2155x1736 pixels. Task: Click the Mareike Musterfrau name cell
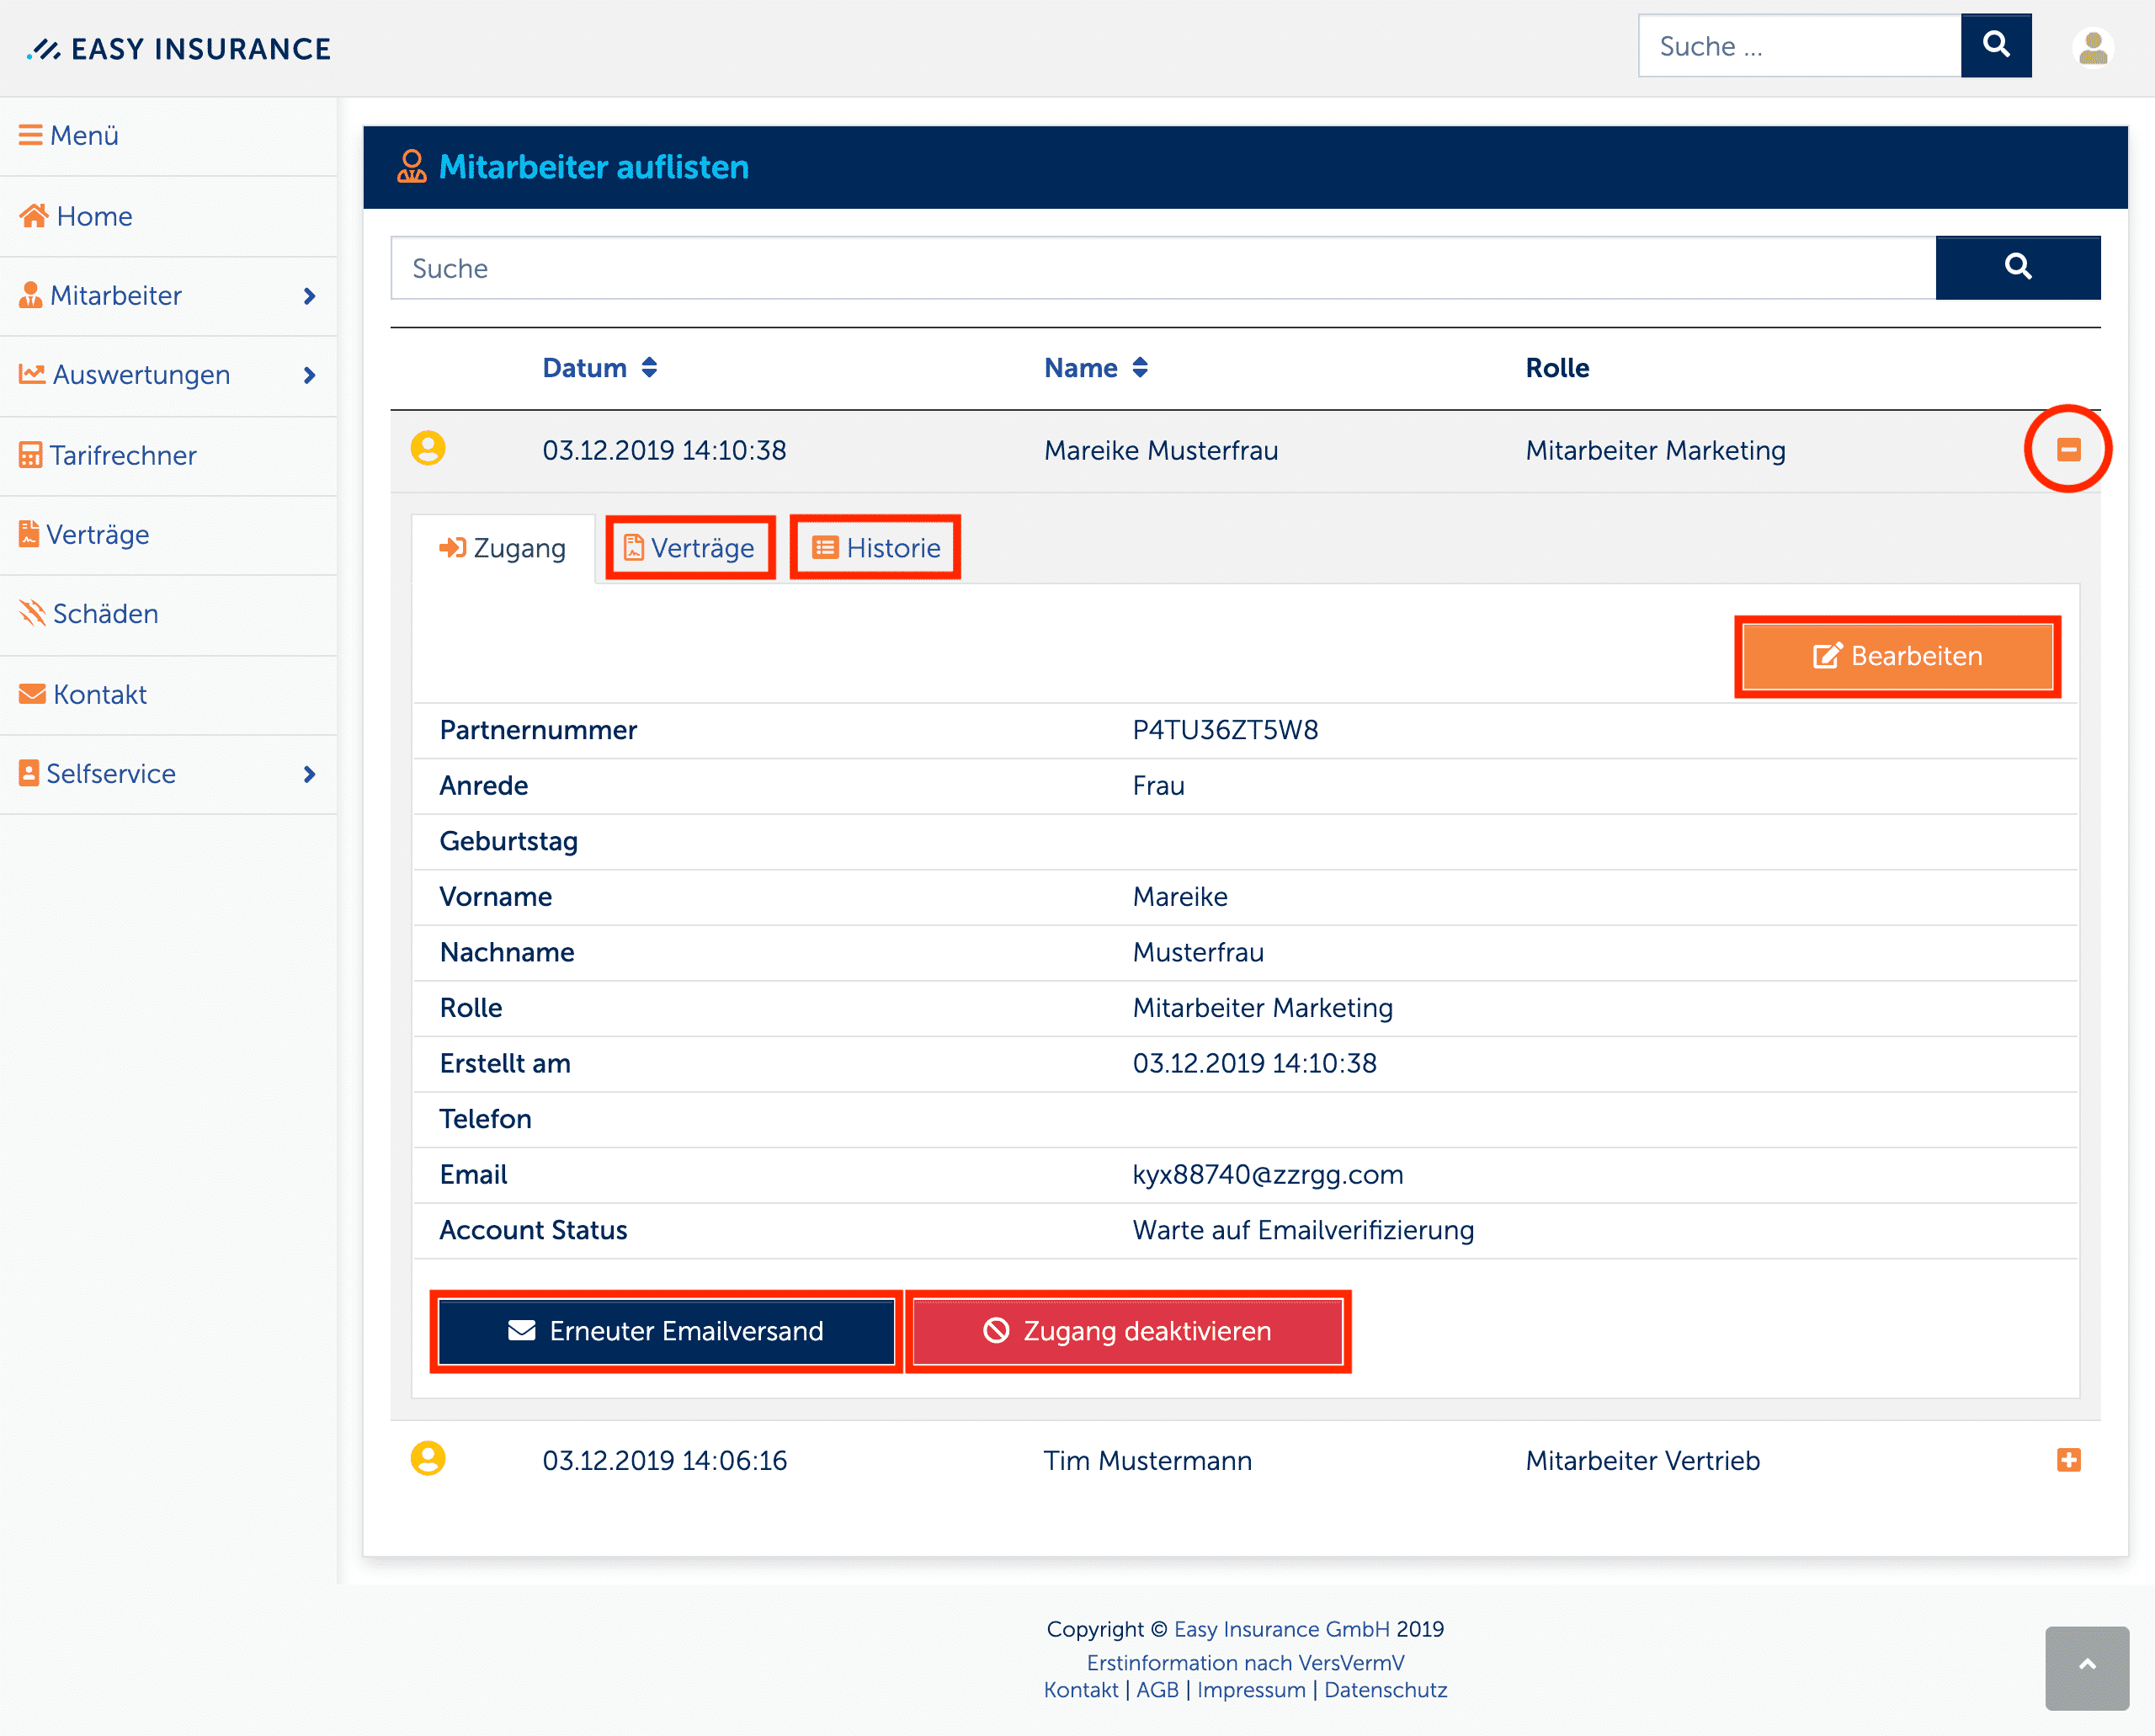pyautogui.click(x=1160, y=451)
